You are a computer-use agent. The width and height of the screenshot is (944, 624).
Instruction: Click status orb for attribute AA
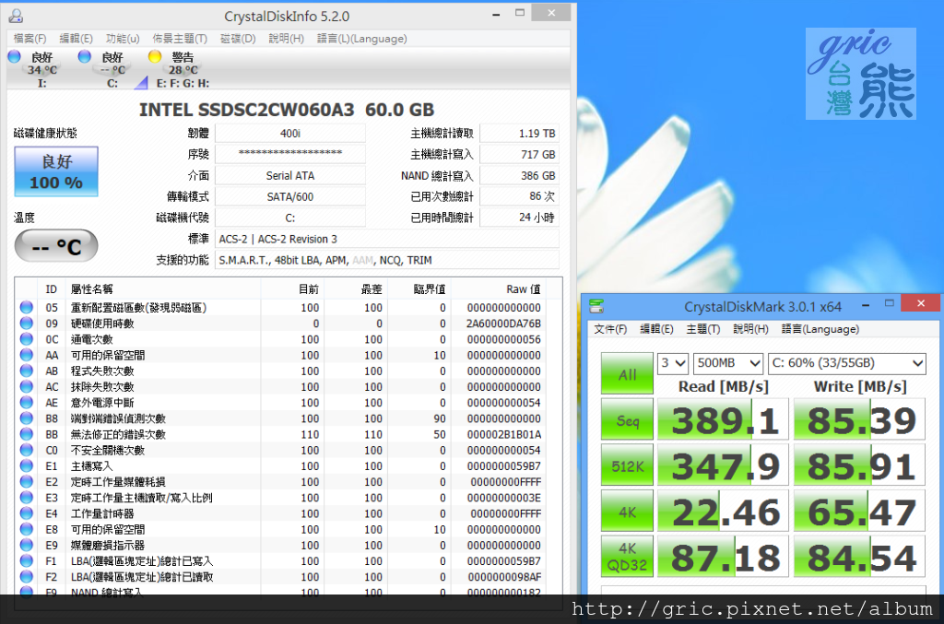coord(27,355)
